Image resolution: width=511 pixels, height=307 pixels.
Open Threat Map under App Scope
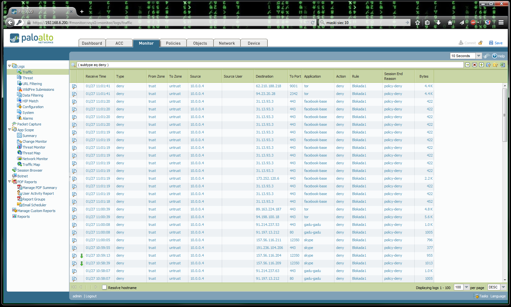pyautogui.click(x=31, y=153)
